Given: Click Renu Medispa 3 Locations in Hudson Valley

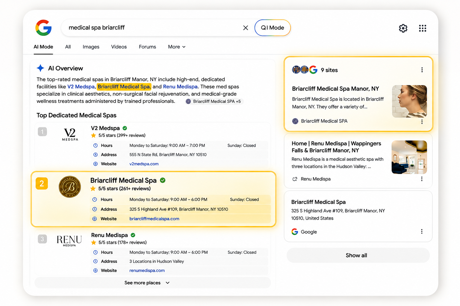Looking at the screenshot, I should tap(157, 261).
